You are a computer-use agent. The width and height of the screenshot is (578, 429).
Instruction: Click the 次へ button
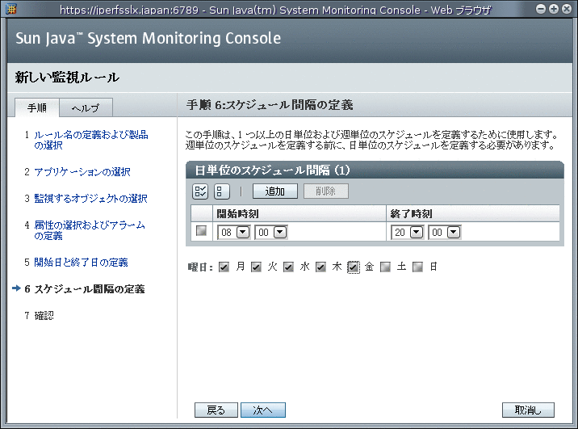(263, 410)
